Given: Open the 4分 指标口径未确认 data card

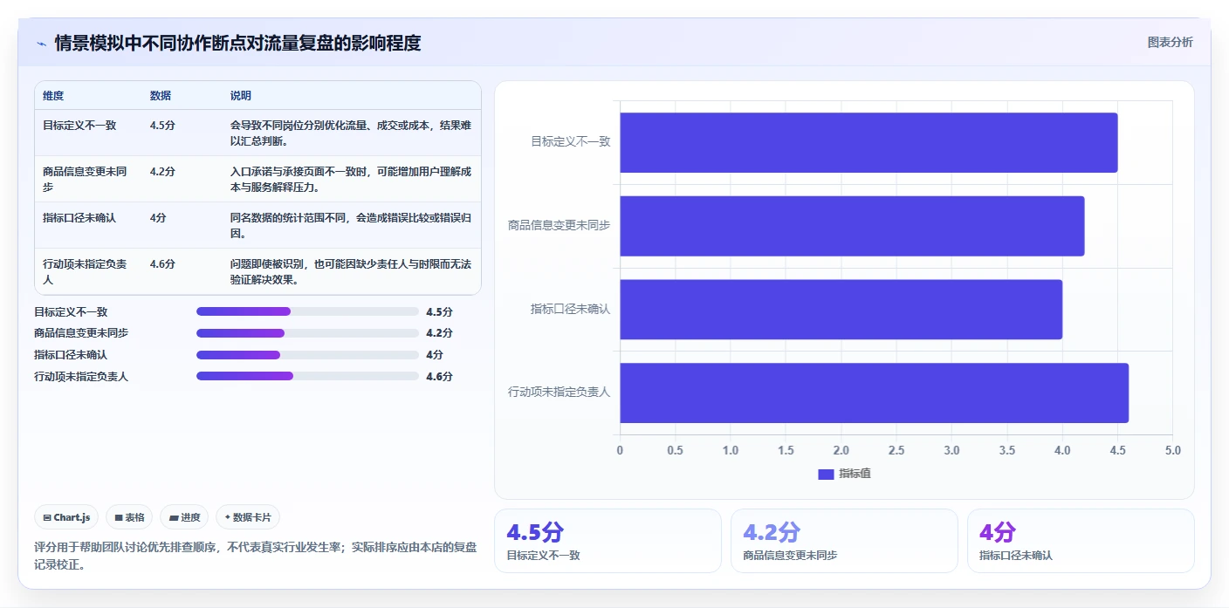Looking at the screenshot, I should point(1081,541).
